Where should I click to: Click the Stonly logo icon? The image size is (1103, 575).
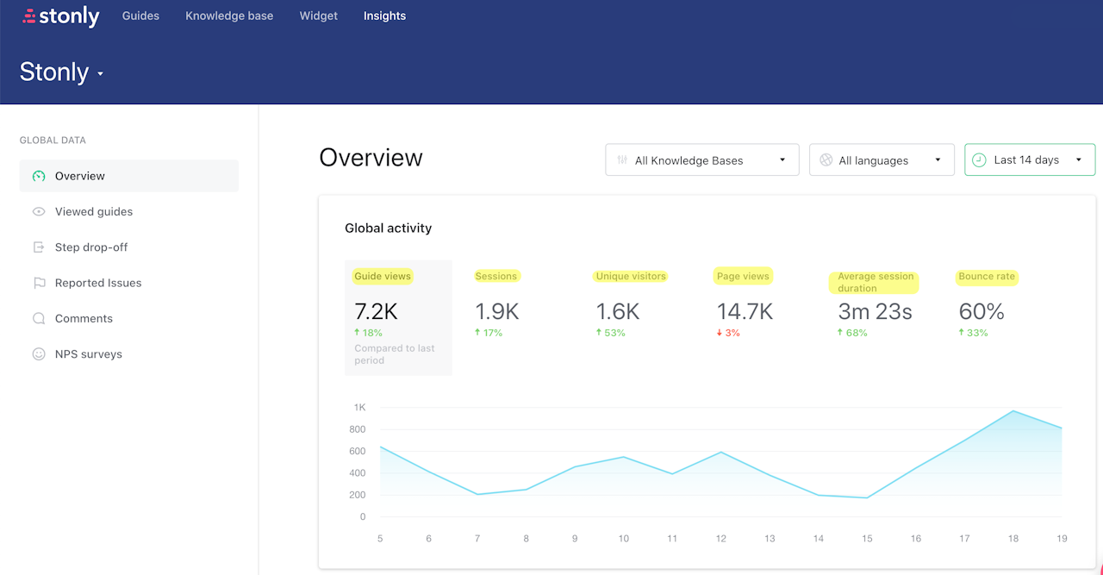click(x=29, y=16)
